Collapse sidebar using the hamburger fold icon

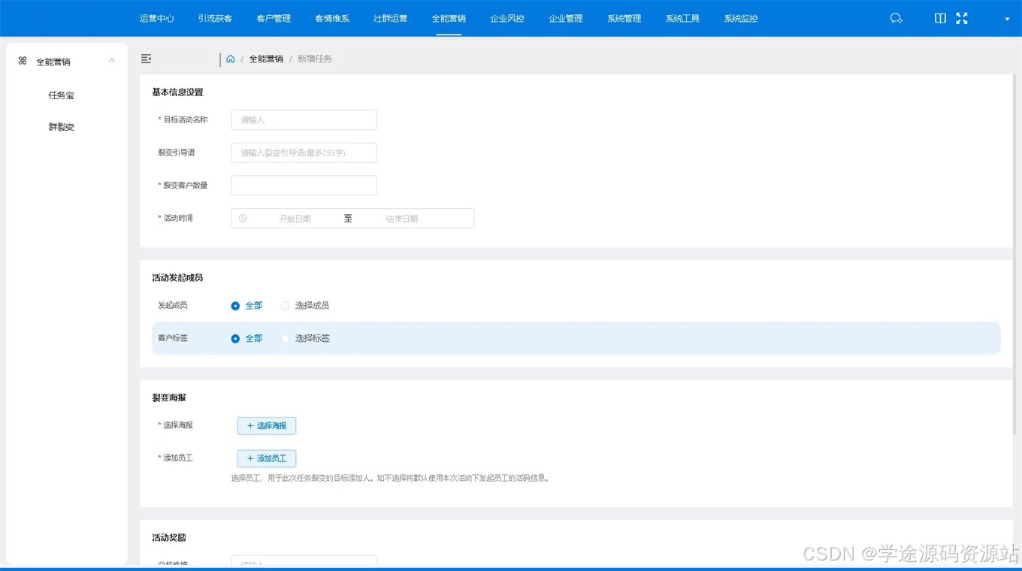(x=146, y=59)
